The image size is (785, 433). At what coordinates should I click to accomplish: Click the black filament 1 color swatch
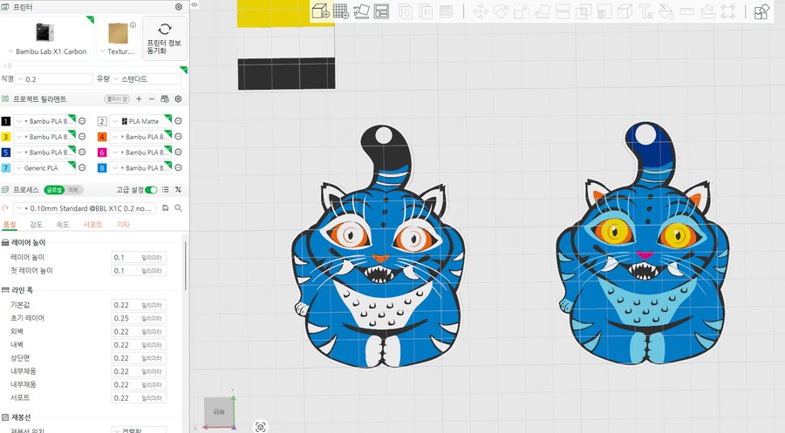(6, 121)
